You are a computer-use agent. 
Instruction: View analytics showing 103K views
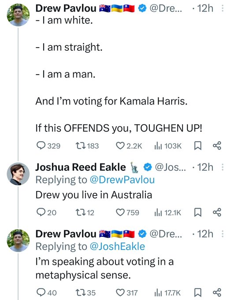click(167, 146)
